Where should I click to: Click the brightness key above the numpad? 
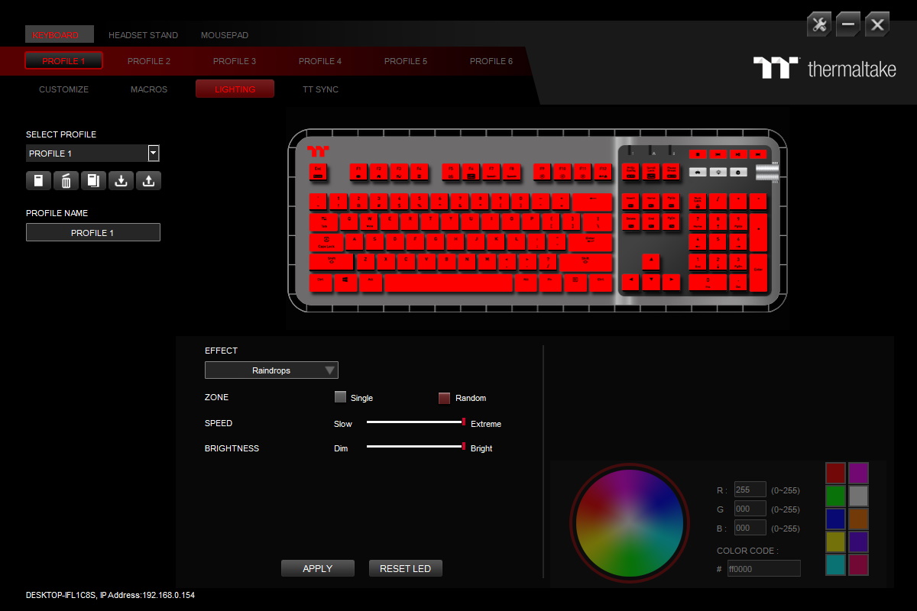click(x=717, y=172)
